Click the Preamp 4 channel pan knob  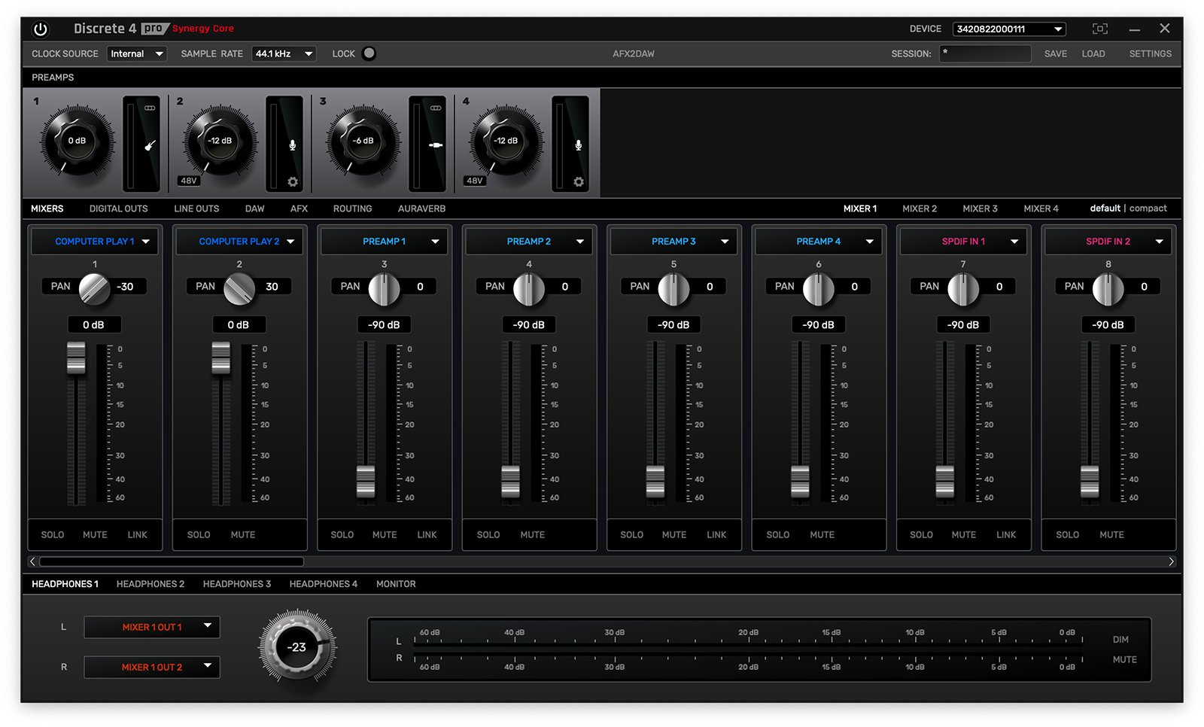818,289
